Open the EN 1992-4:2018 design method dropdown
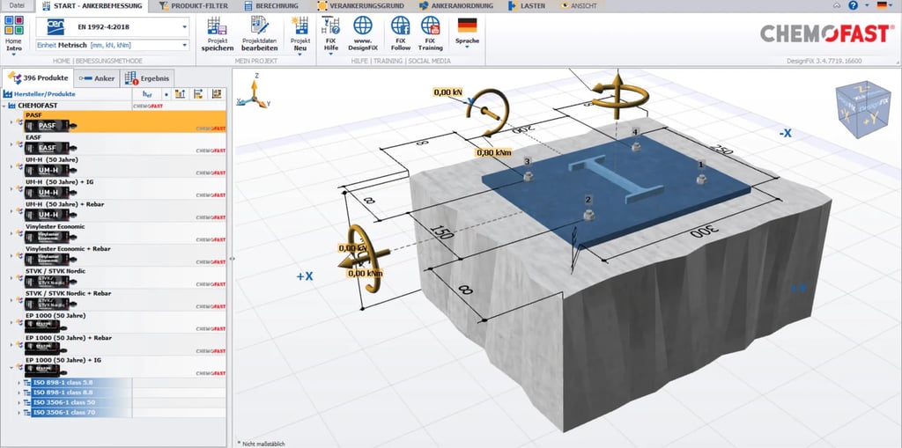This screenshot has height=448, width=902. [184, 26]
